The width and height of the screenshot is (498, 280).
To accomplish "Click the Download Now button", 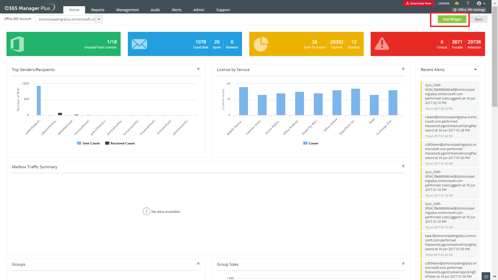I will [418, 3].
